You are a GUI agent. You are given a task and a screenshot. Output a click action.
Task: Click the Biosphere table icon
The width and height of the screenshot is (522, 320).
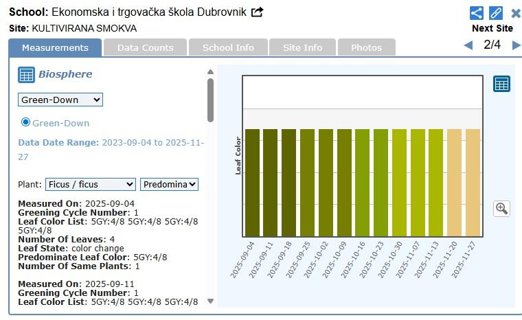[x=26, y=75]
